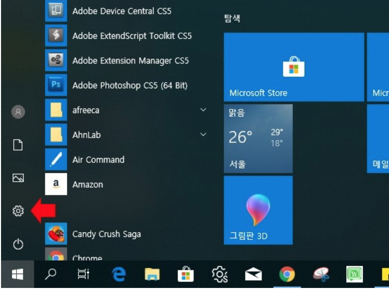The height and width of the screenshot is (289, 389).
Task: Launch Chrome from taskbar
Action: 287,275
